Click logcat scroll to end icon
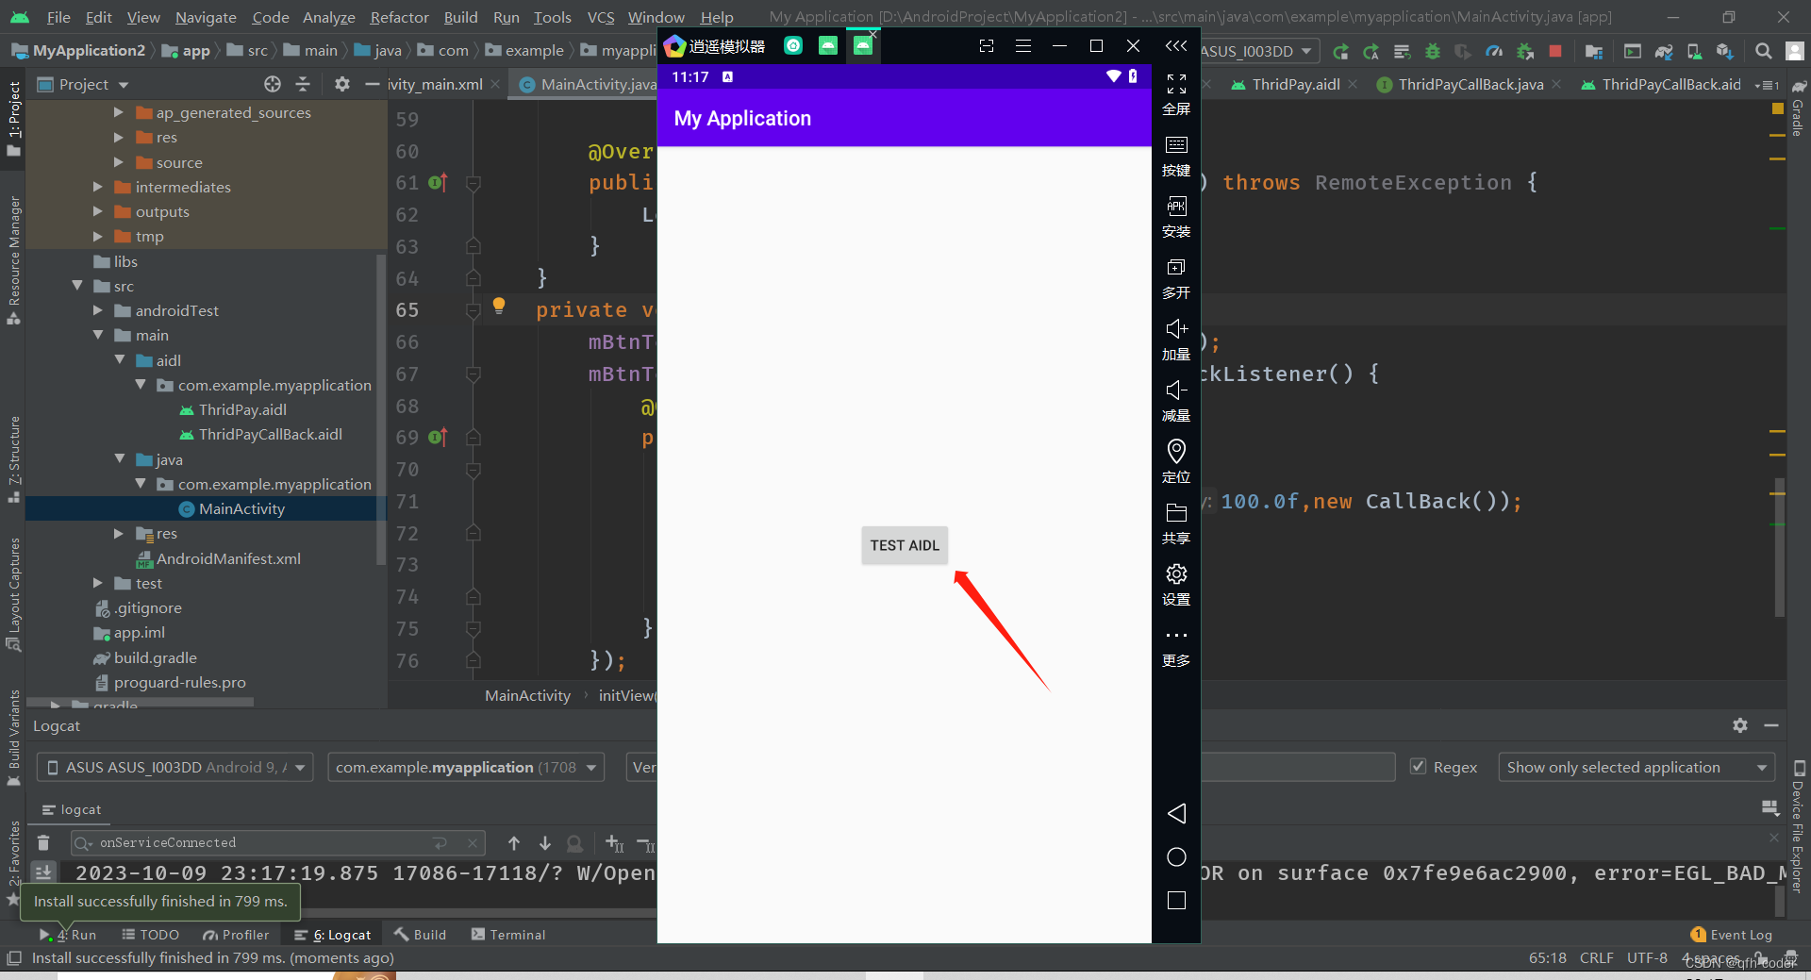Image resolution: width=1811 pixels, height=980 pixels. [43, 872]
